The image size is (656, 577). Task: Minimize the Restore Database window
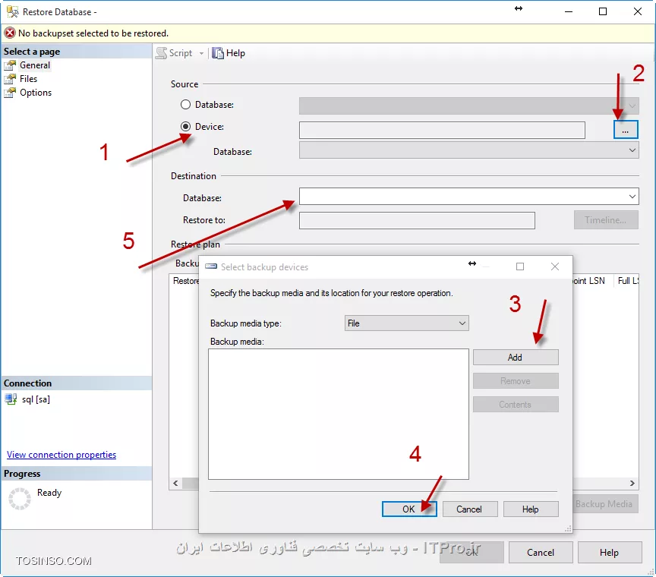[x=568, y=11]
